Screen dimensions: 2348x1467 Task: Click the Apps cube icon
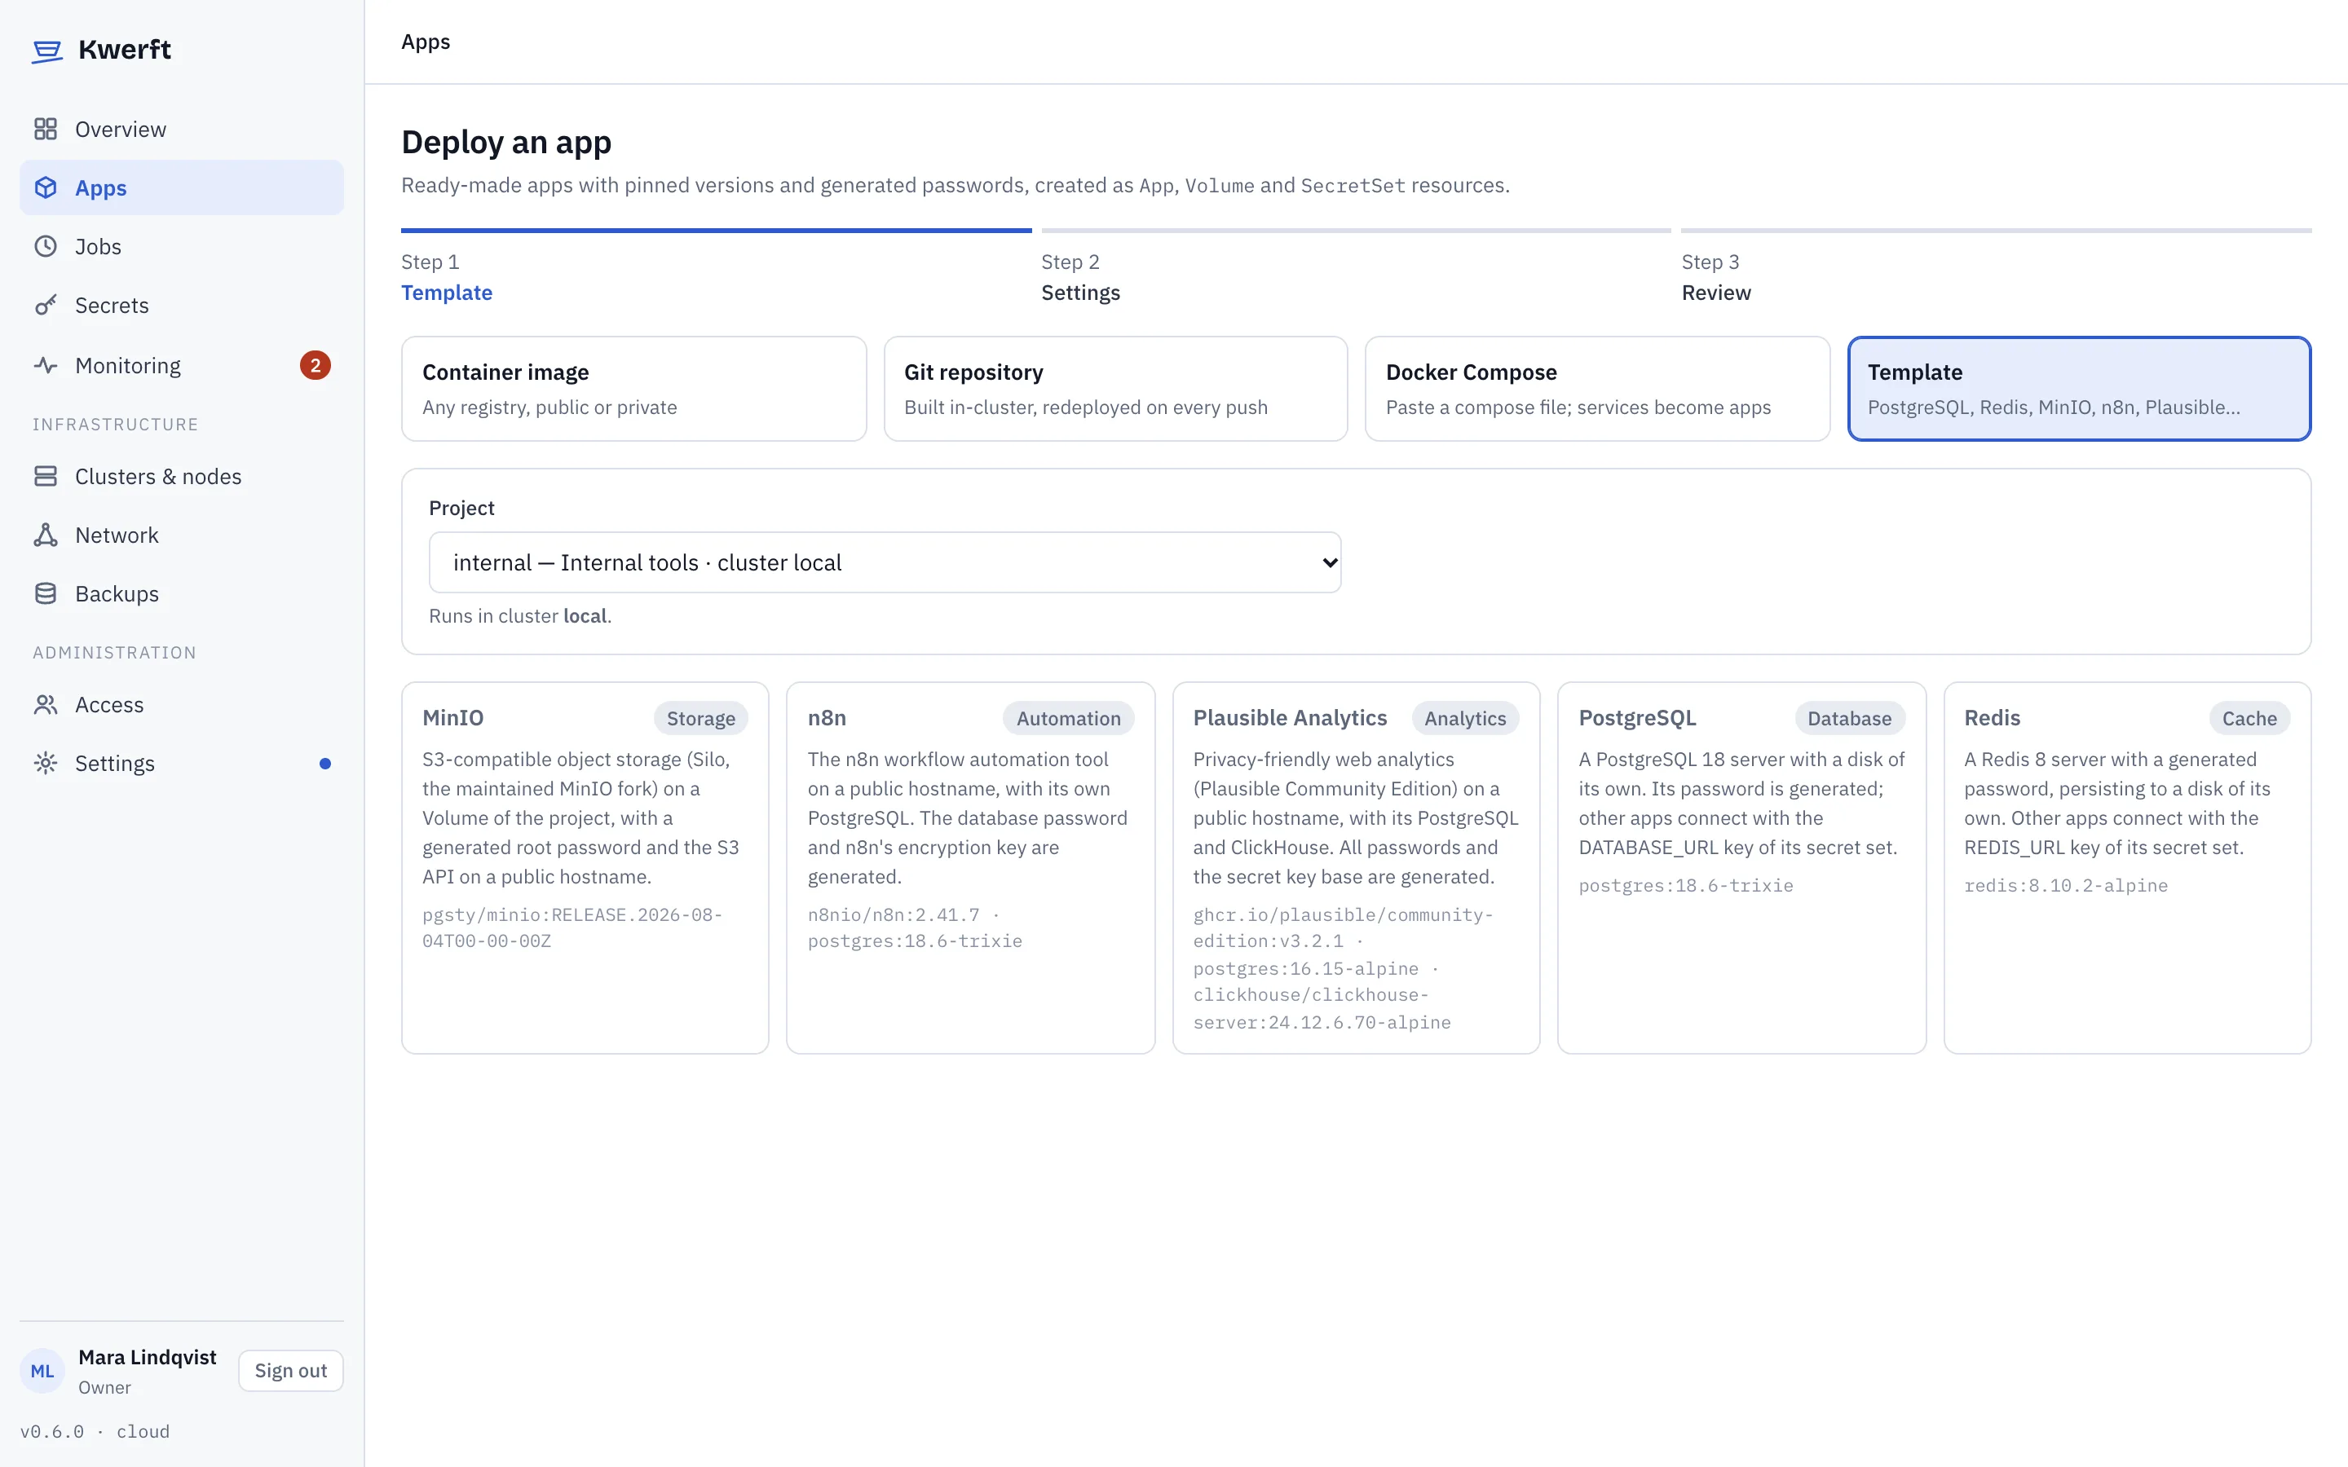46,187
